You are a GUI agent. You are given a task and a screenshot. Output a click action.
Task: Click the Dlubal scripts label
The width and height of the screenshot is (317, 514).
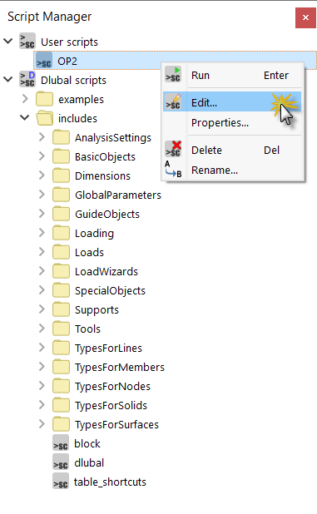73,81
